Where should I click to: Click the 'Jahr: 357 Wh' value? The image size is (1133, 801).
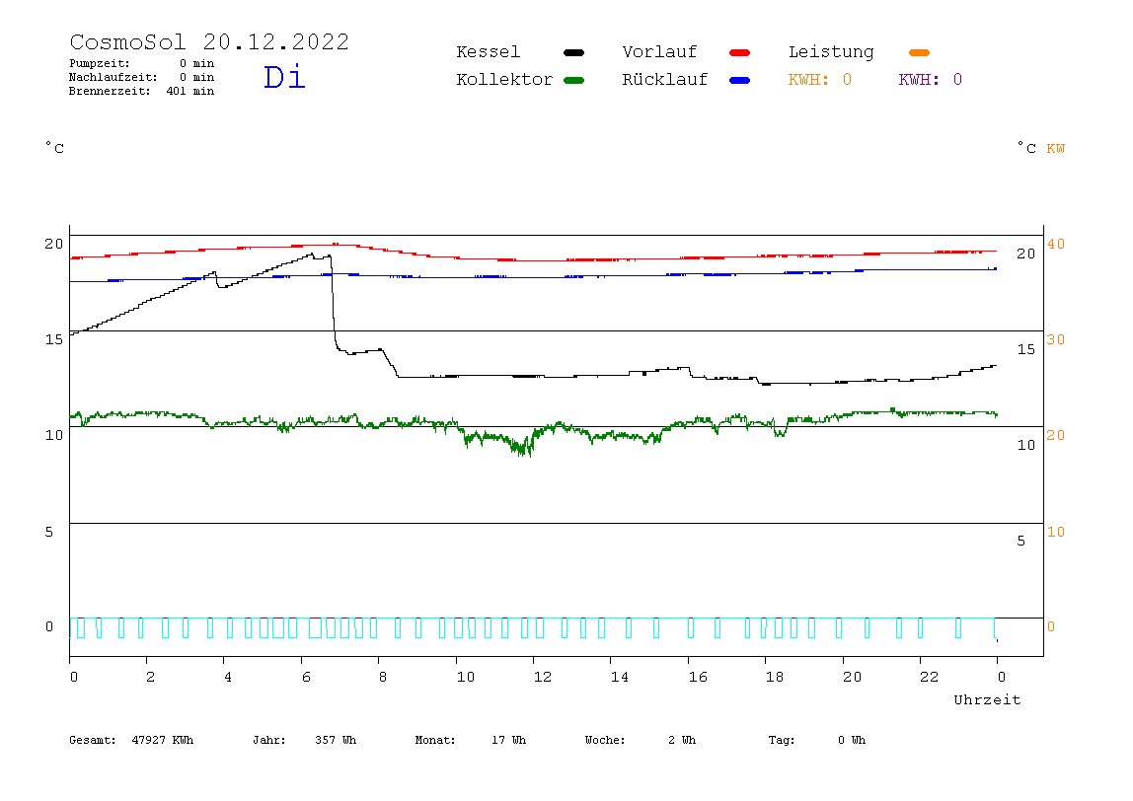coord(304,740)
